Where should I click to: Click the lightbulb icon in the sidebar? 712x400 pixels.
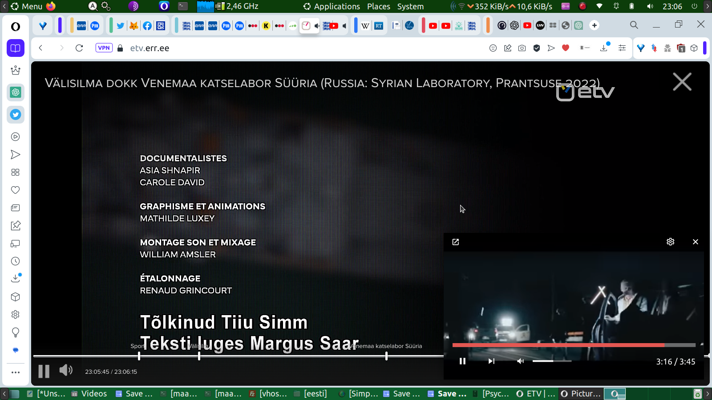point(16,332)
